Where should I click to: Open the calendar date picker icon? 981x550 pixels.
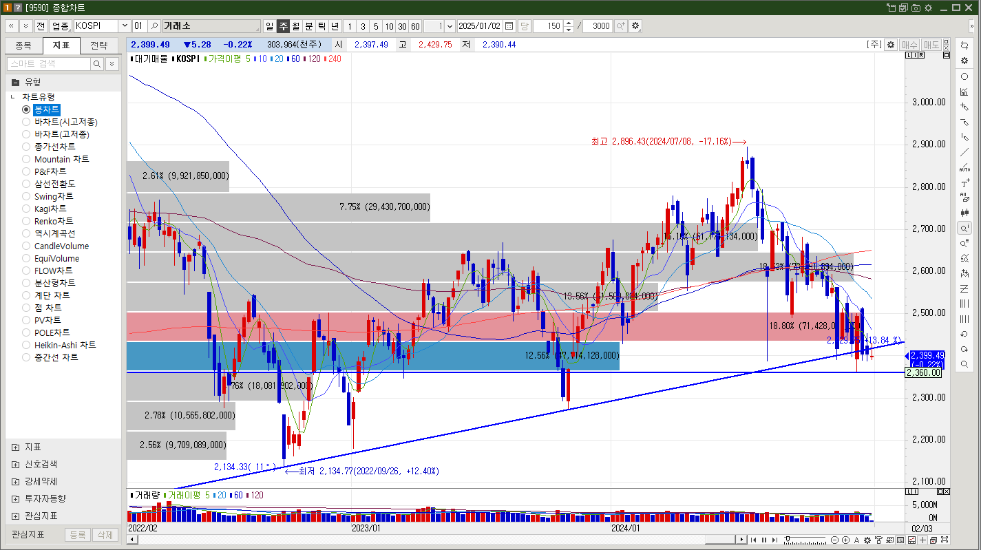click(x=509, y=26)
